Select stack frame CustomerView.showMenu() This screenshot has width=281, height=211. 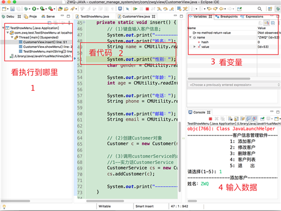tap(45, 47)
